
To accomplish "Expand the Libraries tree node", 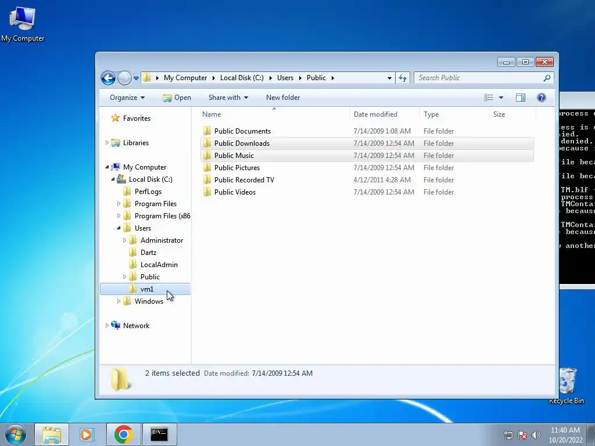I will point(107,143).
